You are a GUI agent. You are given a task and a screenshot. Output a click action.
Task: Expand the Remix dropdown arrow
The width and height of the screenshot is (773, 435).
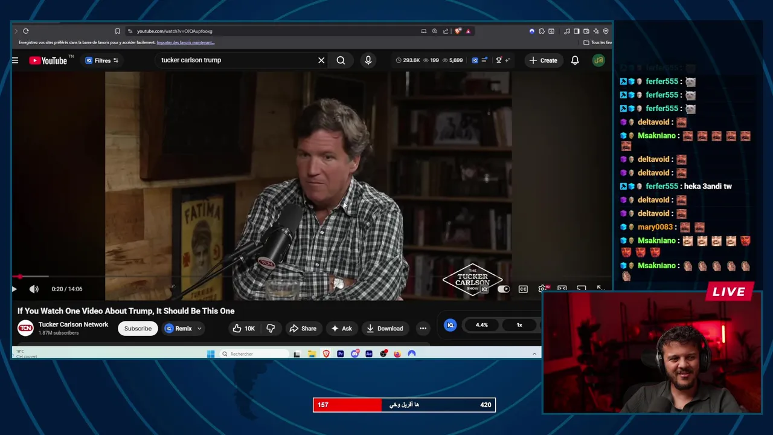coord(199,329)
